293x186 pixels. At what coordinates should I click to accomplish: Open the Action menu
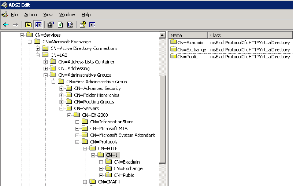pos(30,15)
